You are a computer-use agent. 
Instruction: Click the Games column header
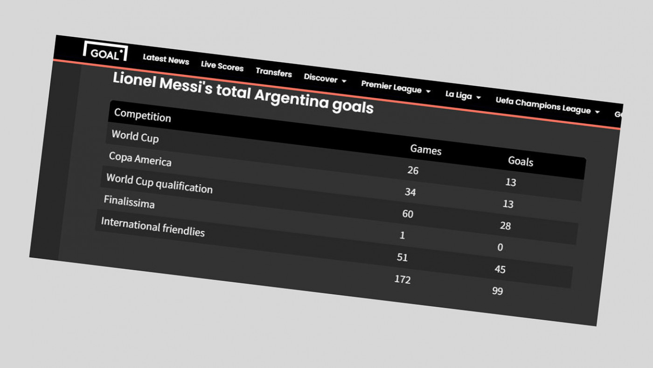[x=425, y=150]
